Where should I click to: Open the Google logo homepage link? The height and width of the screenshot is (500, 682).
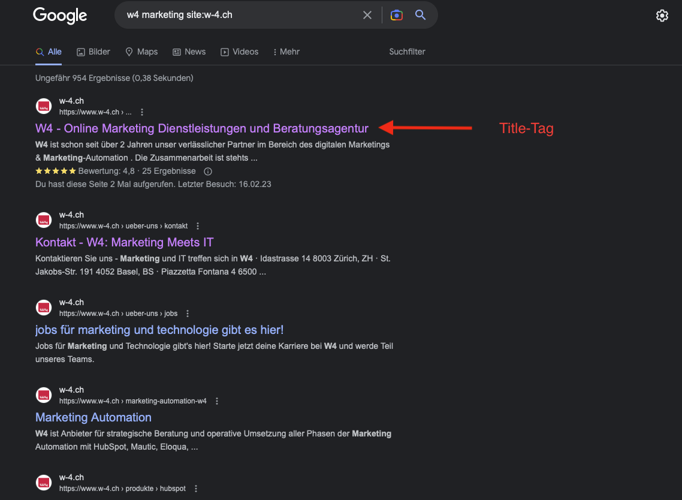pos(60,16)
